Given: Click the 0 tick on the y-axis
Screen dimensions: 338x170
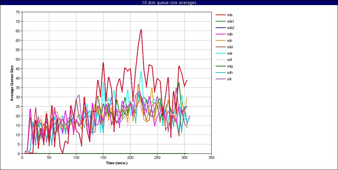Looking at the screenshot, I should (19, 153).
